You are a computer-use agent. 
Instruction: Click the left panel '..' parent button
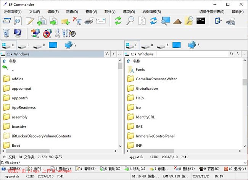tap(119, 54)
